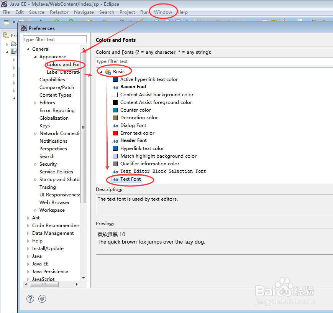
Task: Select Keys preference page
Action: click(x=44, y=126)
